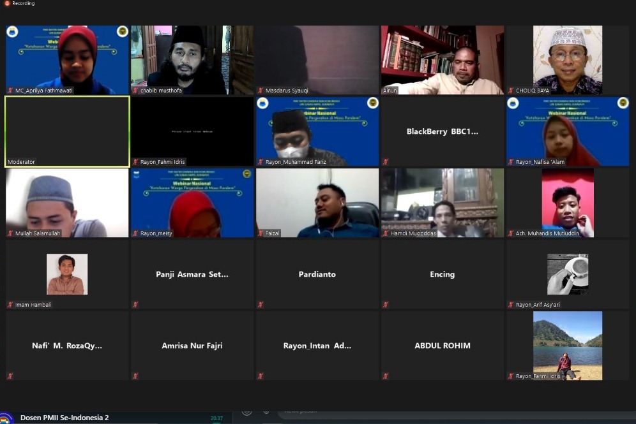636x424 pixels.
Task: Open Dosen PMII Se-Indonesia 2 chat
Action: (x=64, y=418)
